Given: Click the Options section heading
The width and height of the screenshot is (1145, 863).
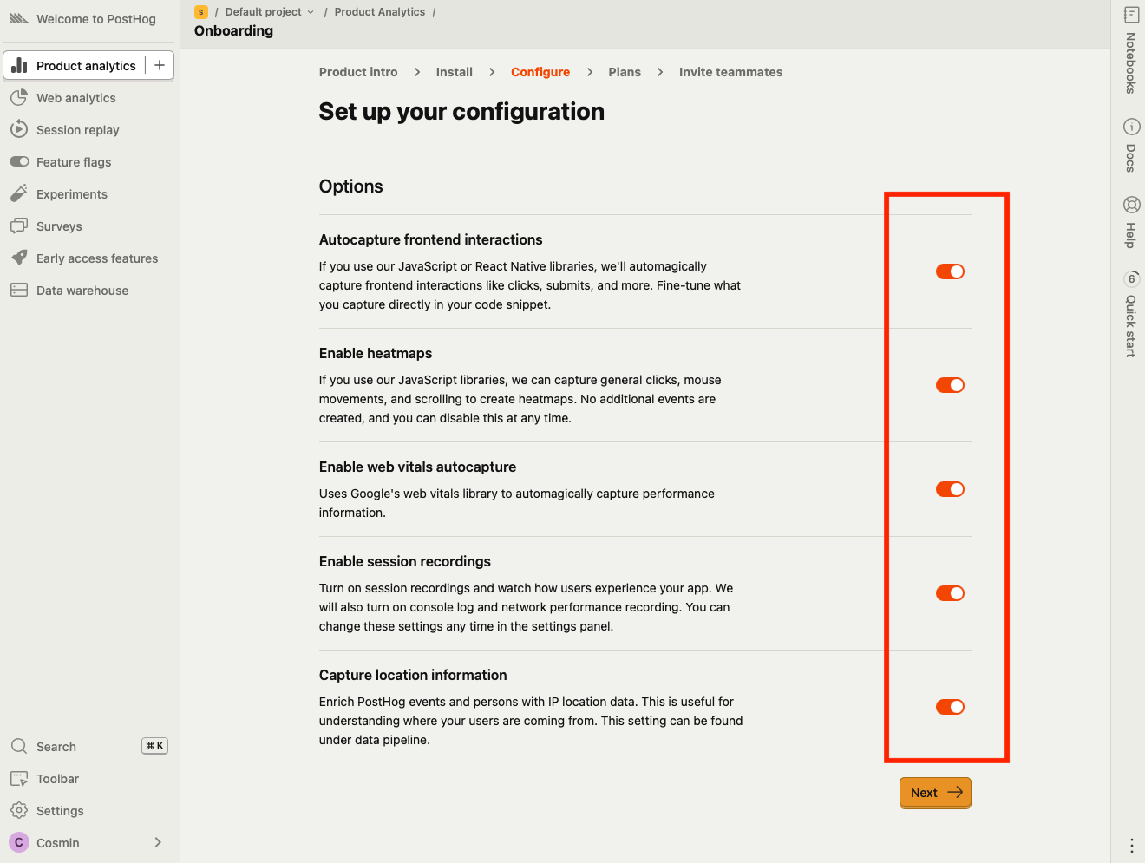Looking at the screenshot, I should coord(350,186).
